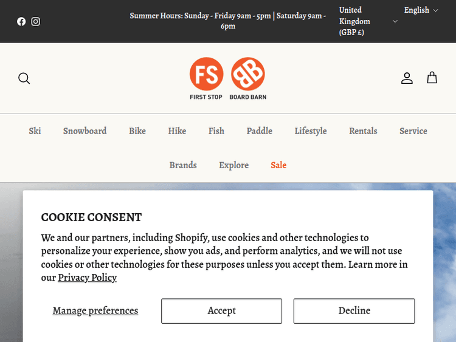This screenshot has width=456, height=342.
Task: Open the Snowboard menu
Action: (x=85, y=131)
